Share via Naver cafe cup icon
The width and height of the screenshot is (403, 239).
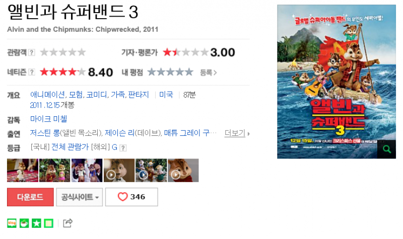tap(24, 223)
